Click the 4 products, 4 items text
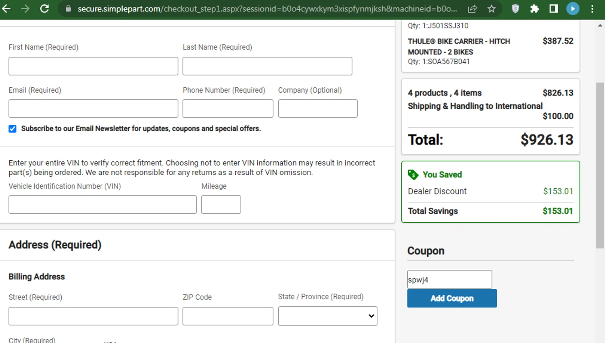605x343 pixels. 444,93
